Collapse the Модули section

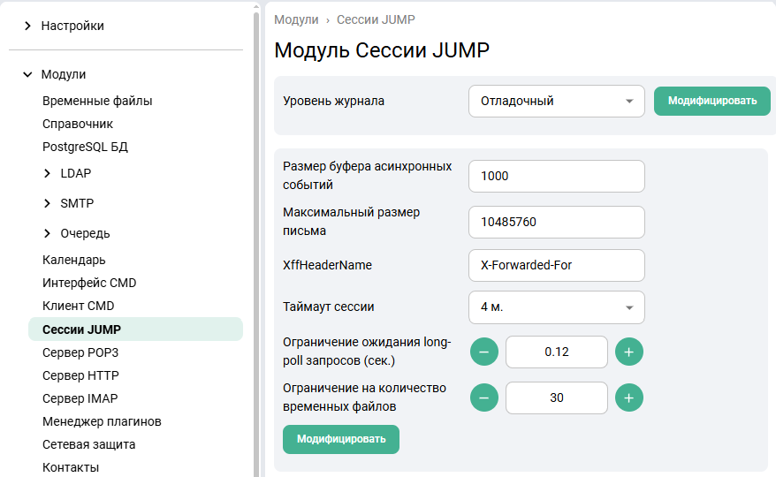coord(28,74)
